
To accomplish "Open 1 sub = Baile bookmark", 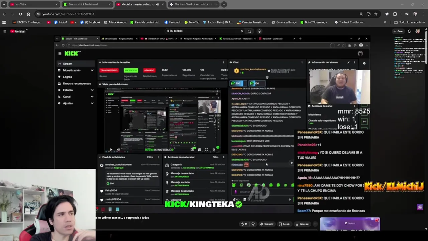I will [x=218, y=22].
